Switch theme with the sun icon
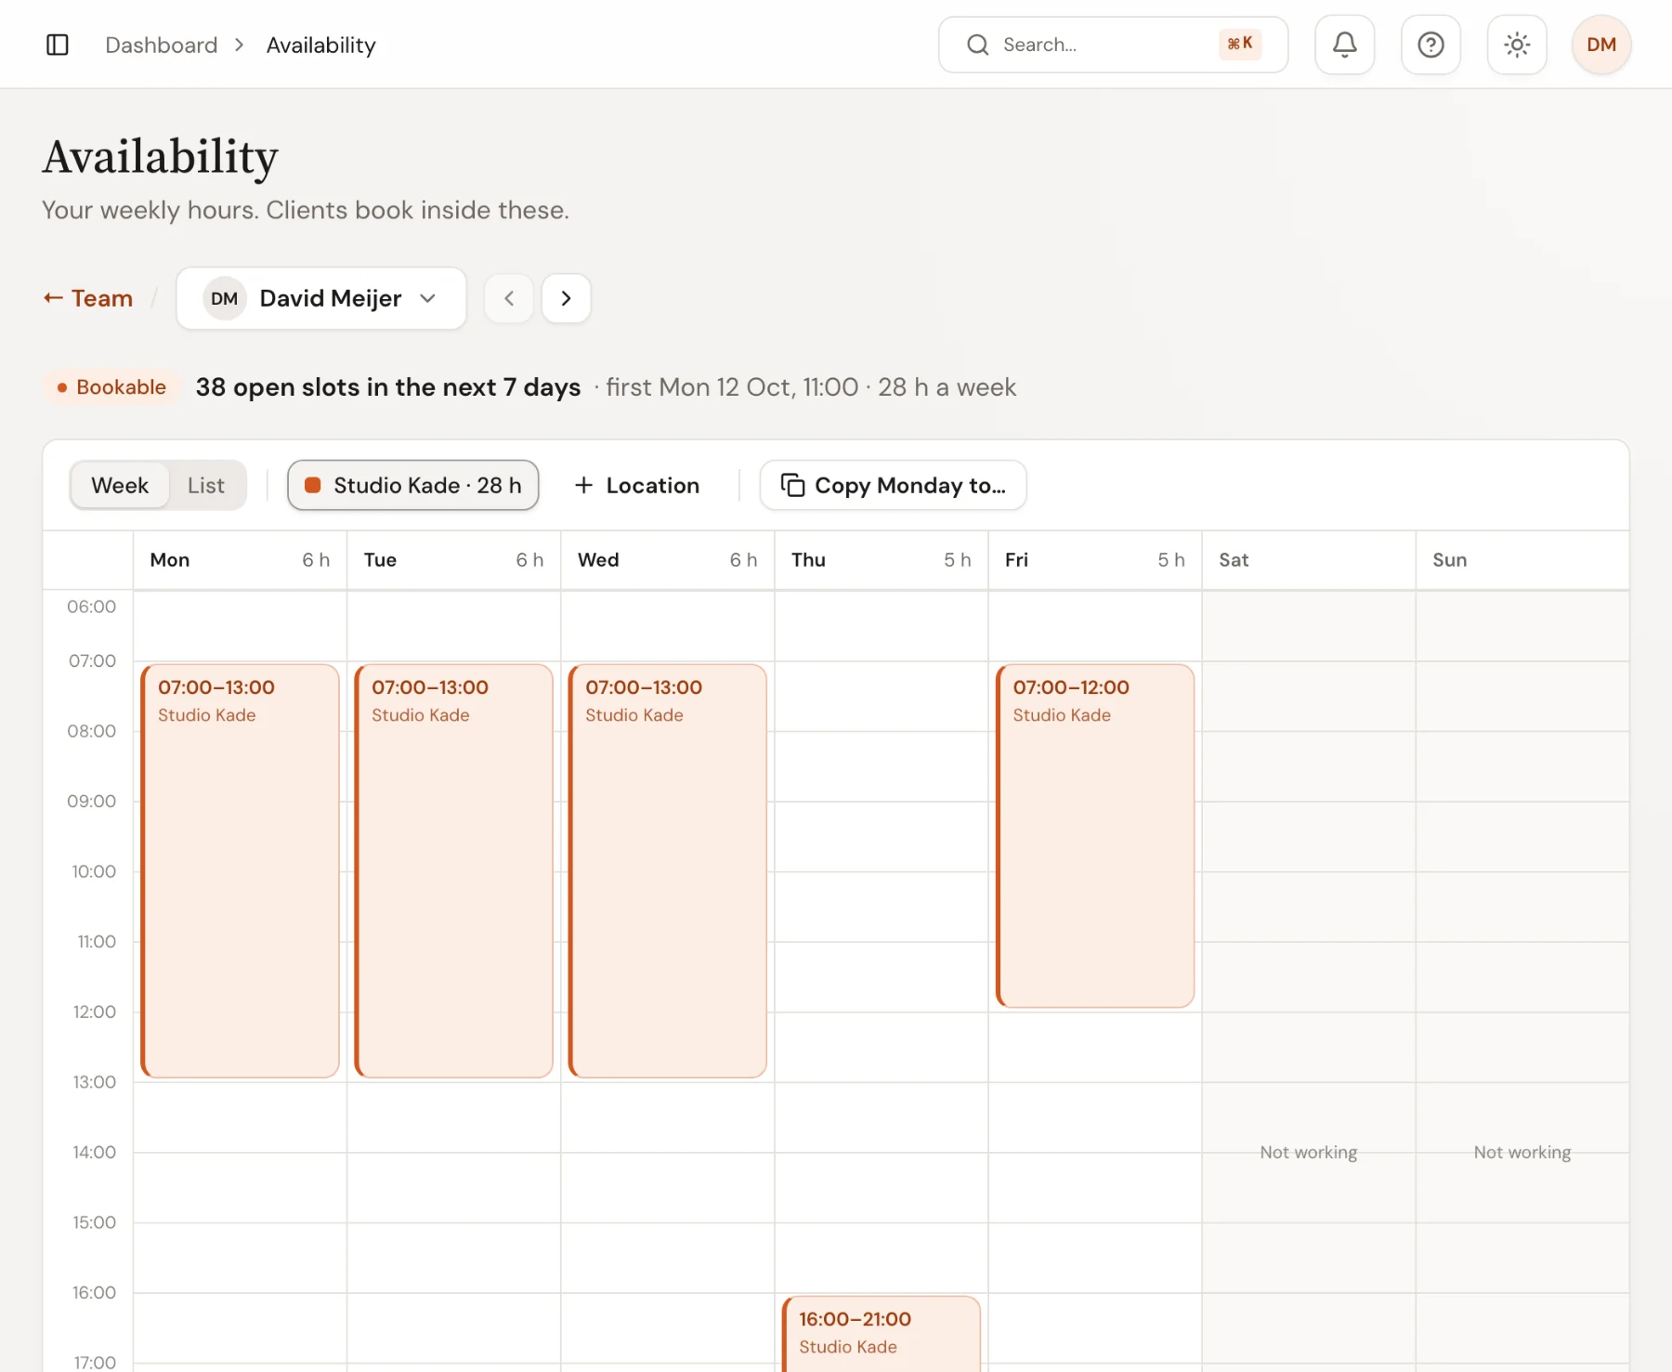This screenshot has height=1372, width=1672. [x=1517, y=45]
